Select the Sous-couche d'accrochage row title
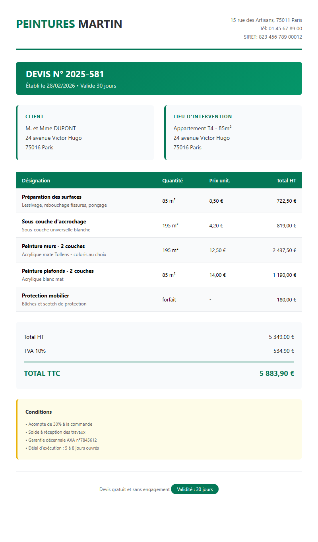 [x=54, y=221]
